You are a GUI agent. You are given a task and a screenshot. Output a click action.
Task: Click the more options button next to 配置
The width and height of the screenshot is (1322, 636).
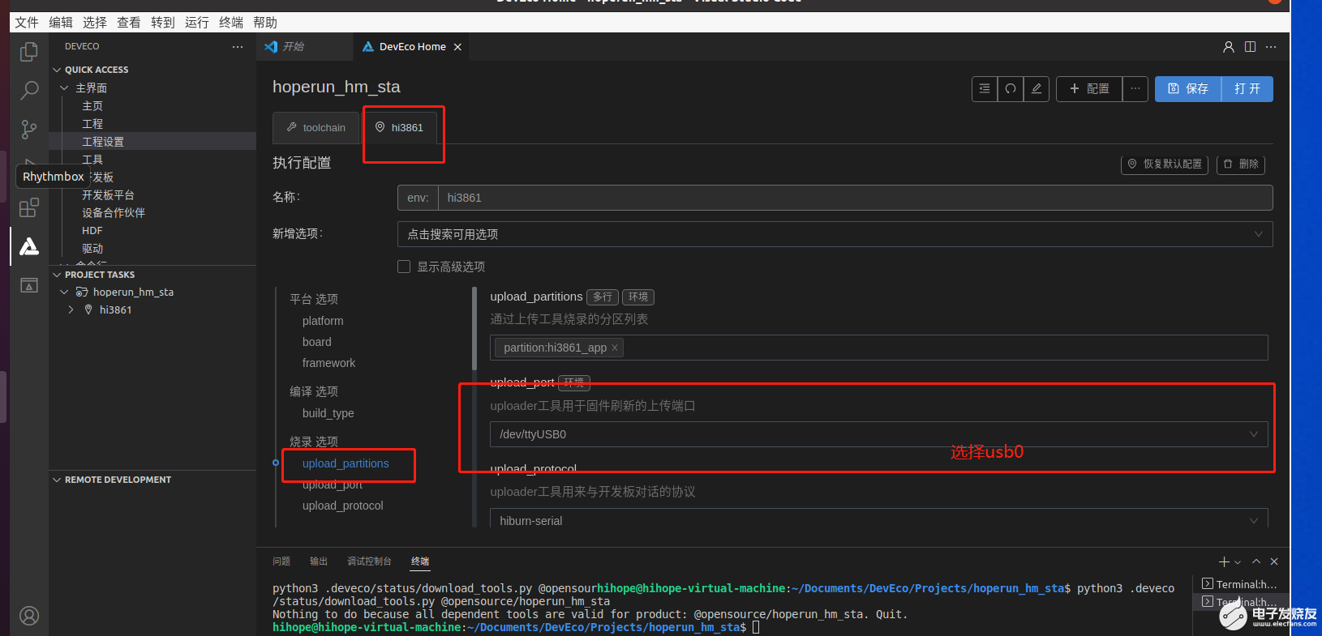[1135, 89]
